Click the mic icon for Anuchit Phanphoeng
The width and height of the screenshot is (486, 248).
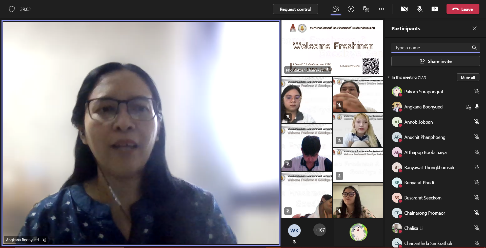477,137
